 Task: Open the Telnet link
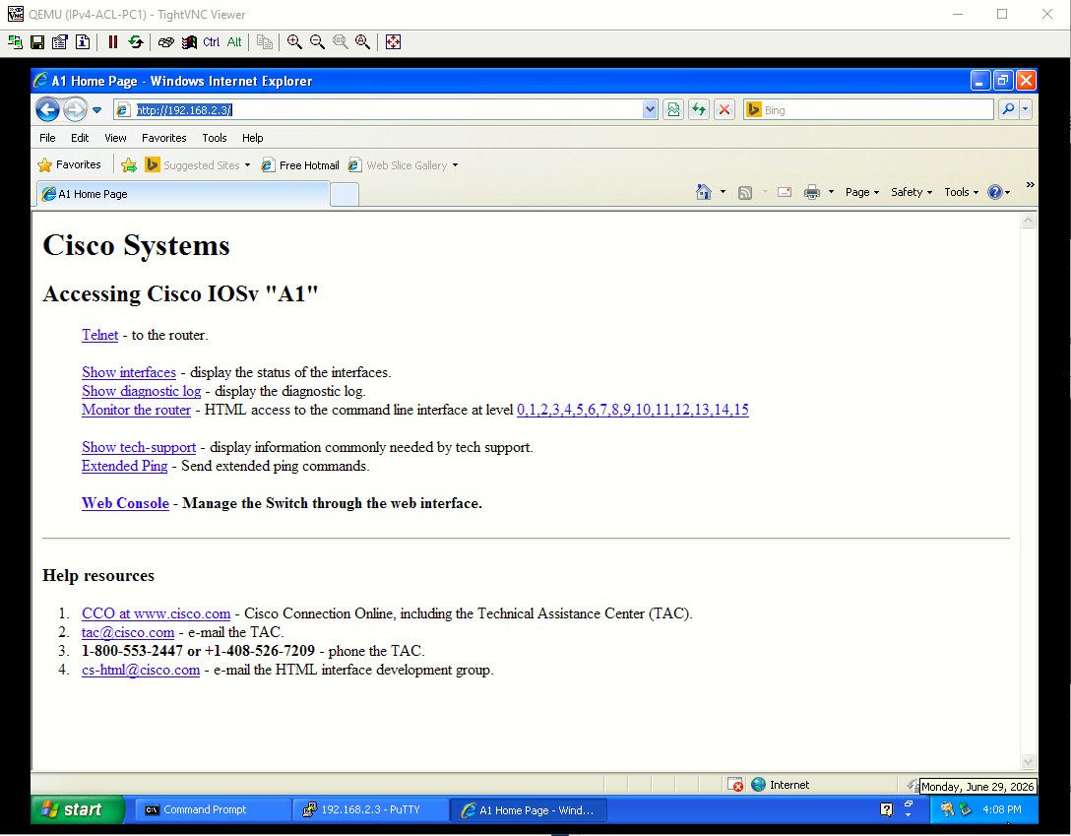[x=99, y=336]
